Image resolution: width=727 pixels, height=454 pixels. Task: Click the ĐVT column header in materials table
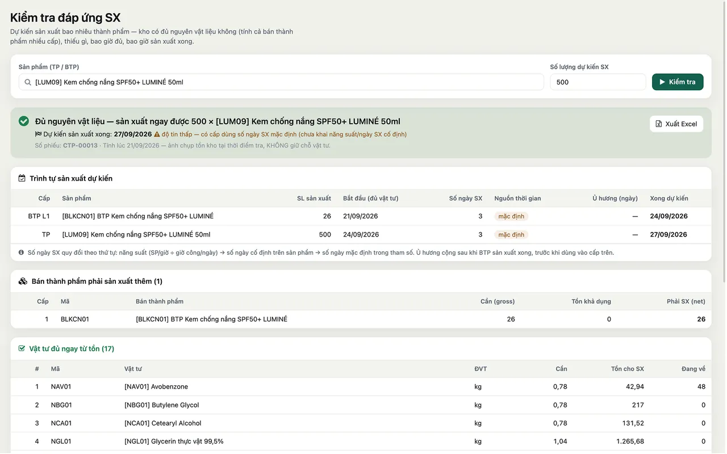click(481, 369)
